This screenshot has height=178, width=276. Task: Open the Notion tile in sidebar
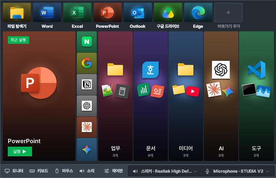[x=87, y=84]
